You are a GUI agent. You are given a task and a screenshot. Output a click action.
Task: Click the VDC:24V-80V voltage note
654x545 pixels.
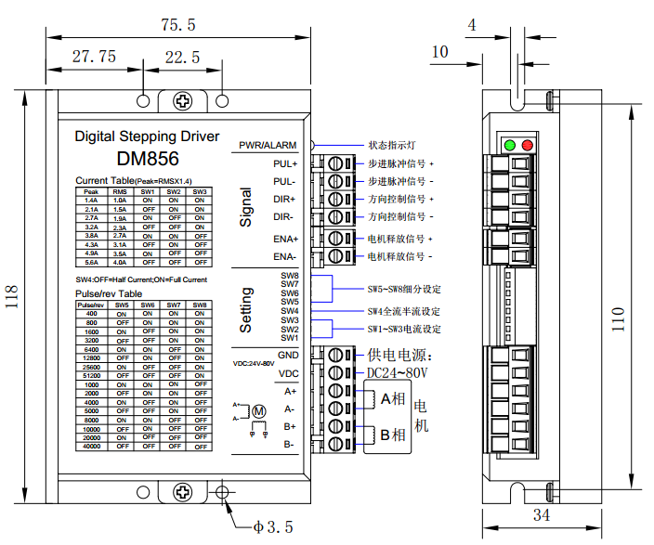click(254, 364)
